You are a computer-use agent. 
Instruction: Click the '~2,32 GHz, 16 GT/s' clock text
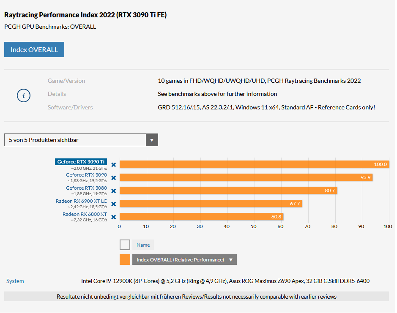click(x=89, y=221)
